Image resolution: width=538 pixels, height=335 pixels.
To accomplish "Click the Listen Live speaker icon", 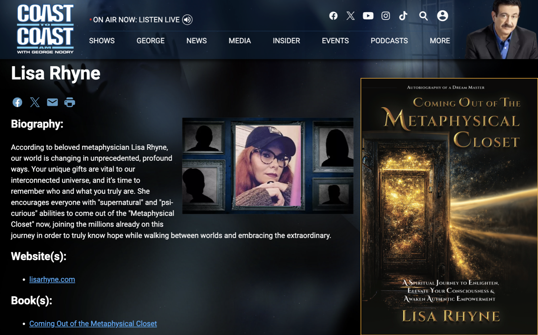I will click(x=188, y=20).
